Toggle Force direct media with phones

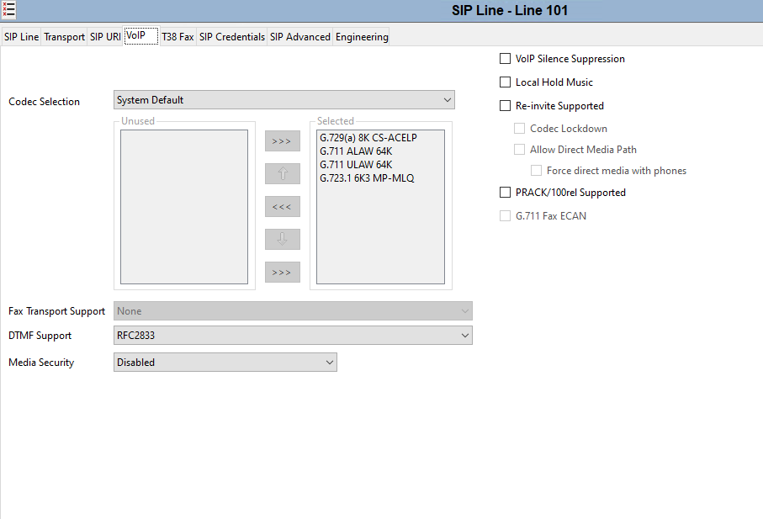[536, 170]
